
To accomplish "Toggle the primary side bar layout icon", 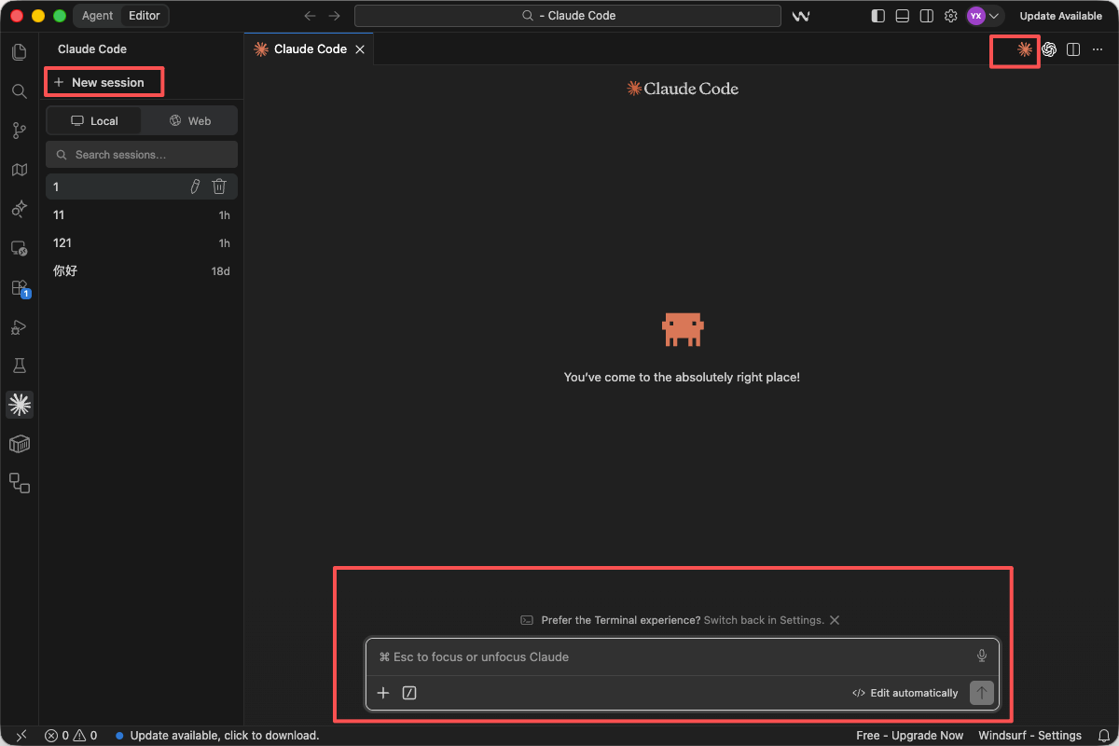I will click(x=878, y=16).
